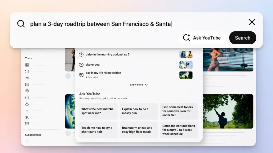Open podcasts icon in sidebar

coord(27,91)
